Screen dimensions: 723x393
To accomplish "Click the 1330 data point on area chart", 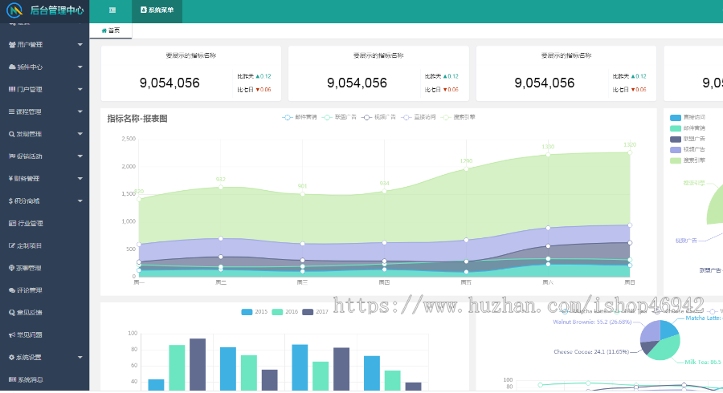I will click(x=548, y=155).
